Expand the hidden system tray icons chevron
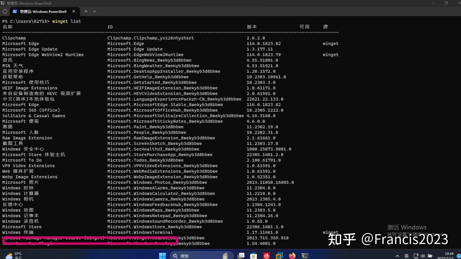 (397, 256)
